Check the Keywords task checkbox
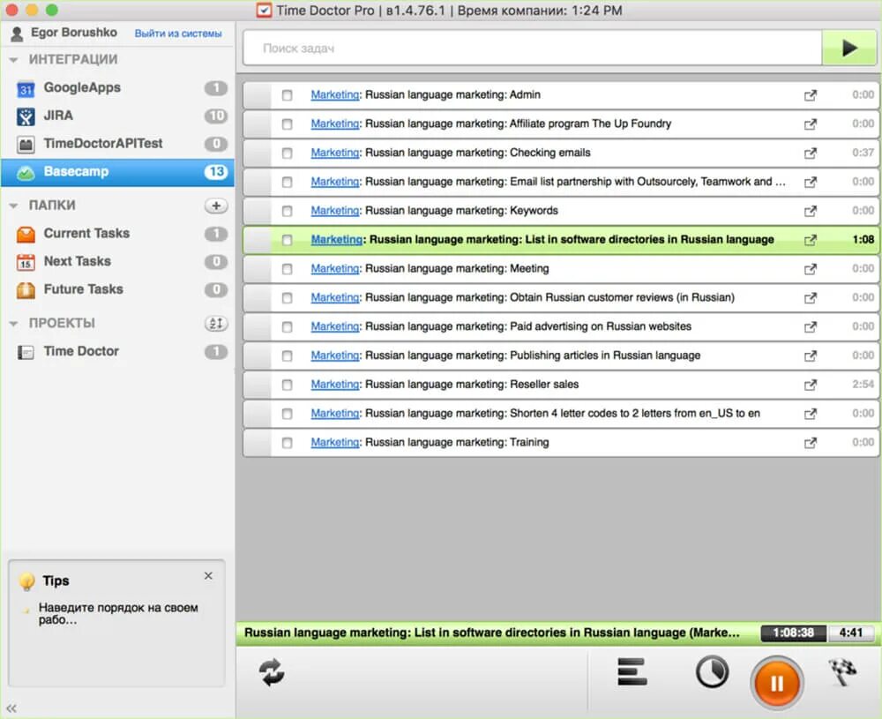882x719 pixels. pos(287,211)
